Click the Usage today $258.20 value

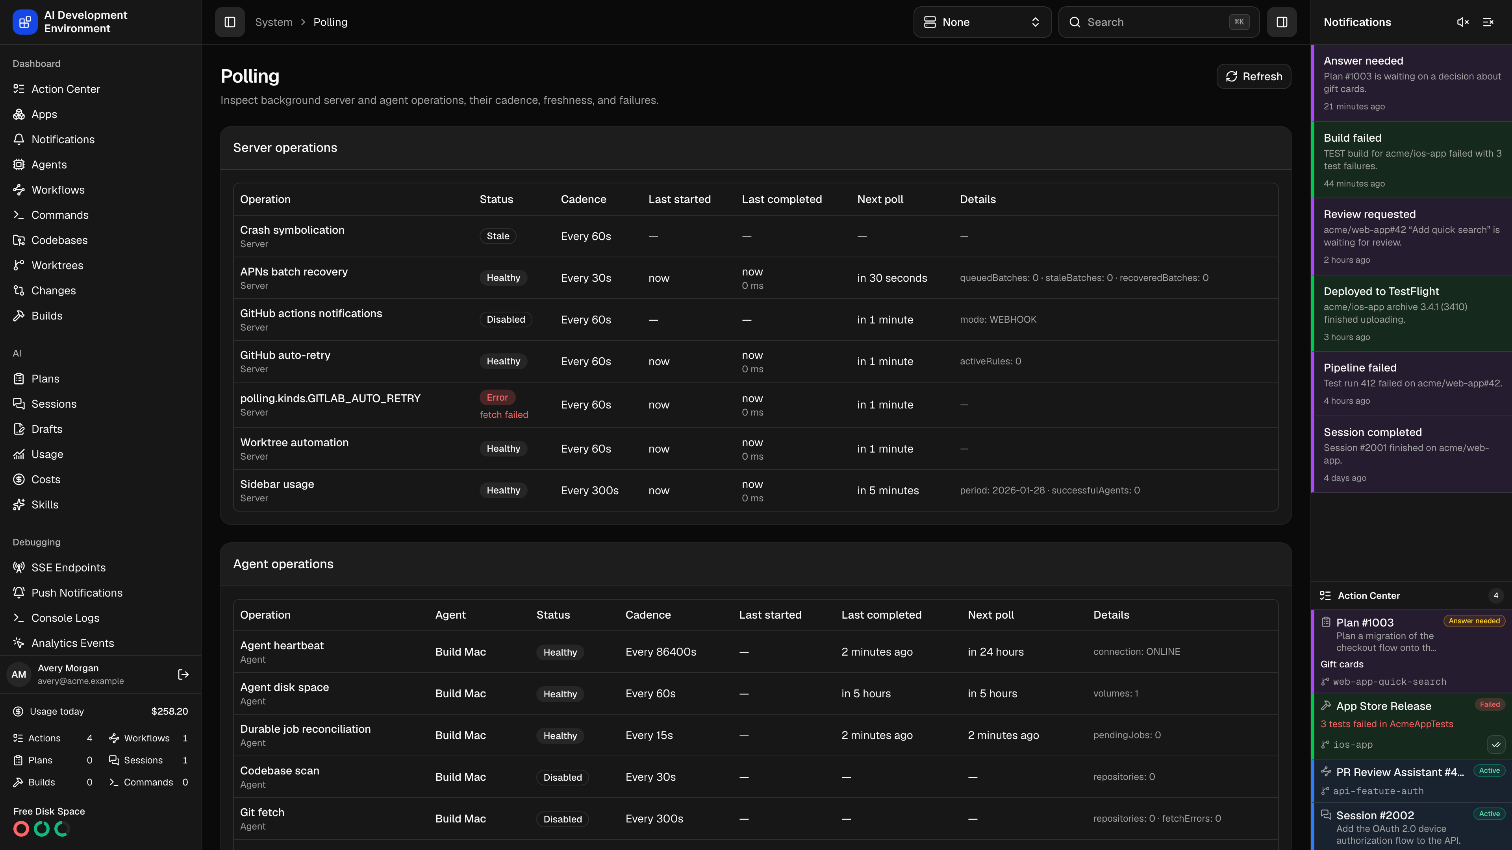170,711
